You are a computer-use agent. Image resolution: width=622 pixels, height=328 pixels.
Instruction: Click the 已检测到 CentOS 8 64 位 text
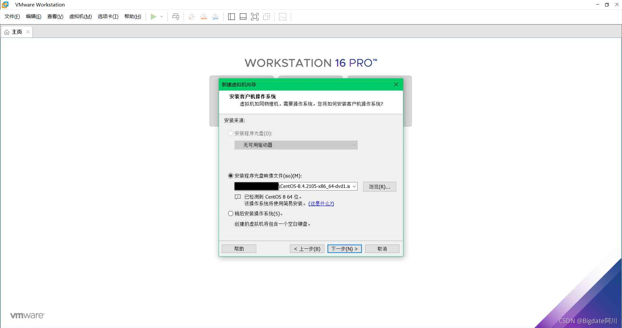(x=273, y=197)
